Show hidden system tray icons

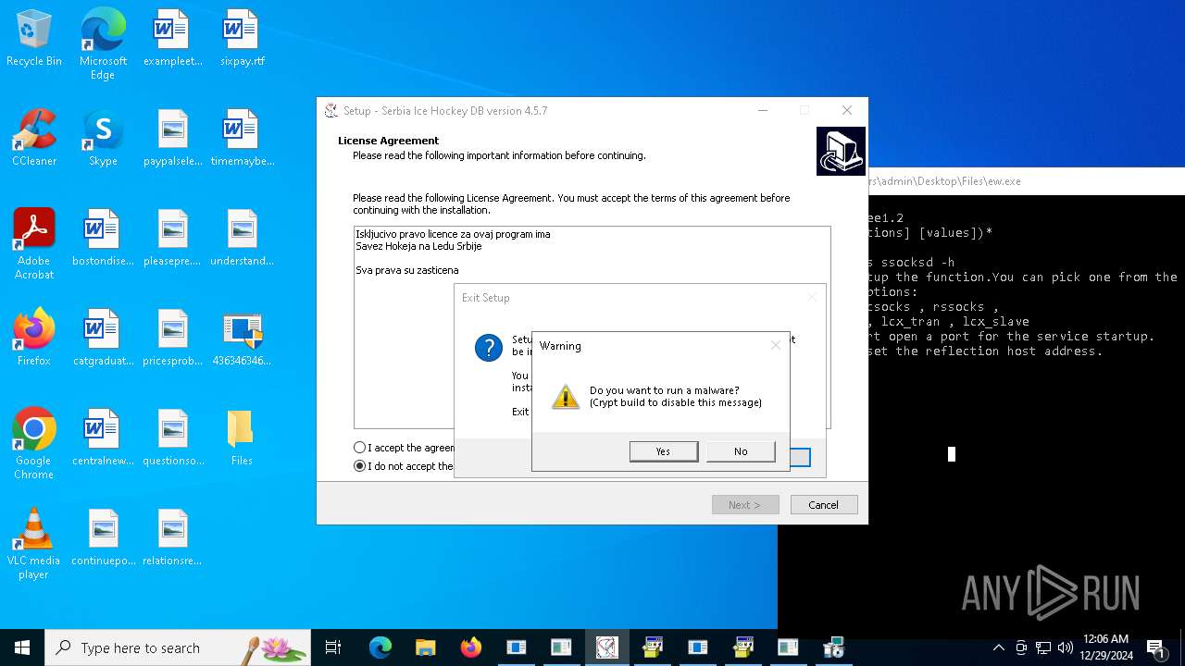[x=998, y=647]
